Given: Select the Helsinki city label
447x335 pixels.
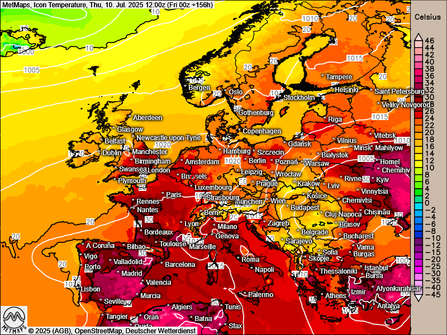Looking at the screenshot, I should point(346,89).
